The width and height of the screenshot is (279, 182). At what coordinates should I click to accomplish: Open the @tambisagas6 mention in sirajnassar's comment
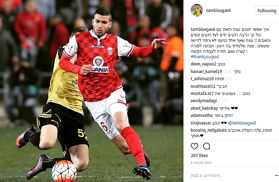[242, 123]
